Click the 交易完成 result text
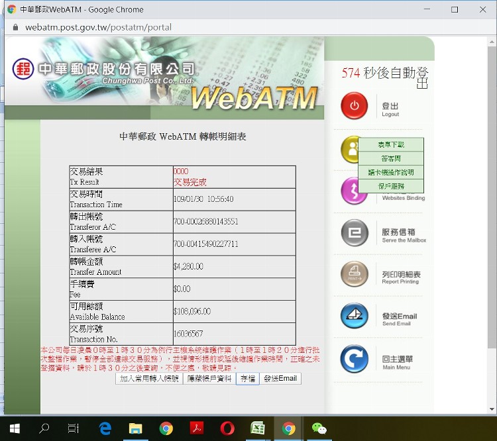Viewport: 497px width, 441px height. [190, 182]
